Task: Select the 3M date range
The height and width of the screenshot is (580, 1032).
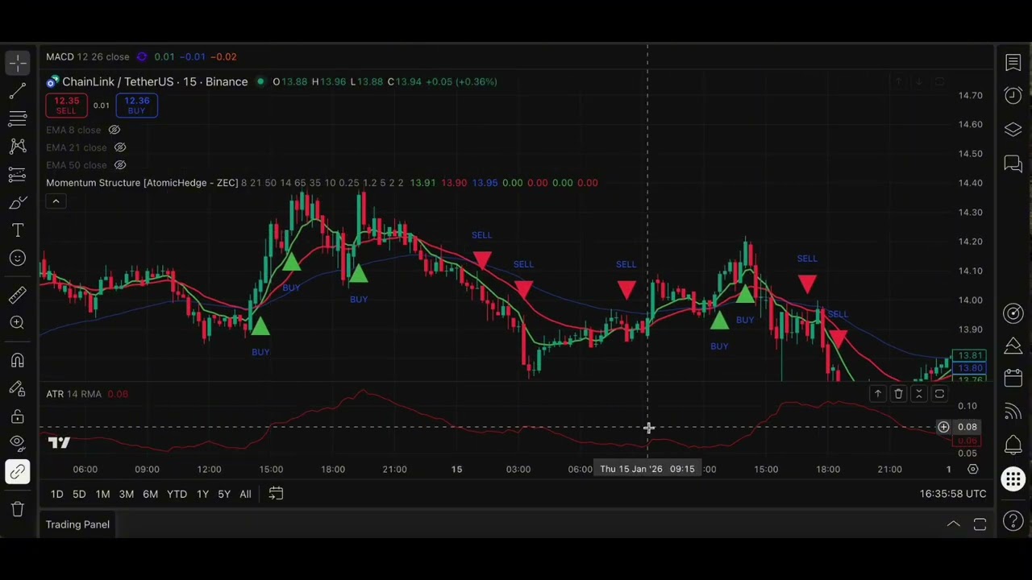Action: [127, 494]
